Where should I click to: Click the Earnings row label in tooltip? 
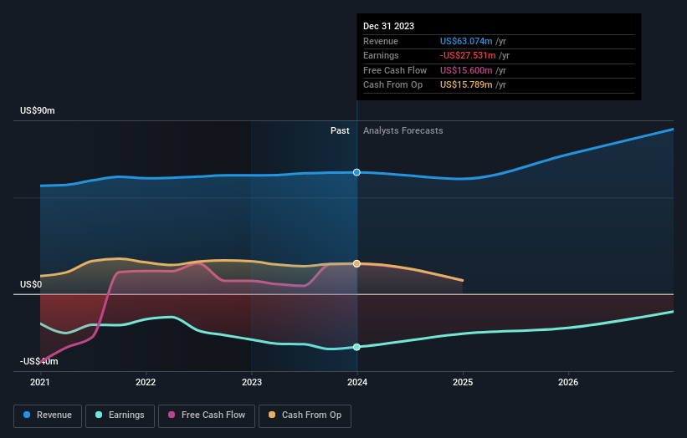pyautogui.click(x=382, y=55)
